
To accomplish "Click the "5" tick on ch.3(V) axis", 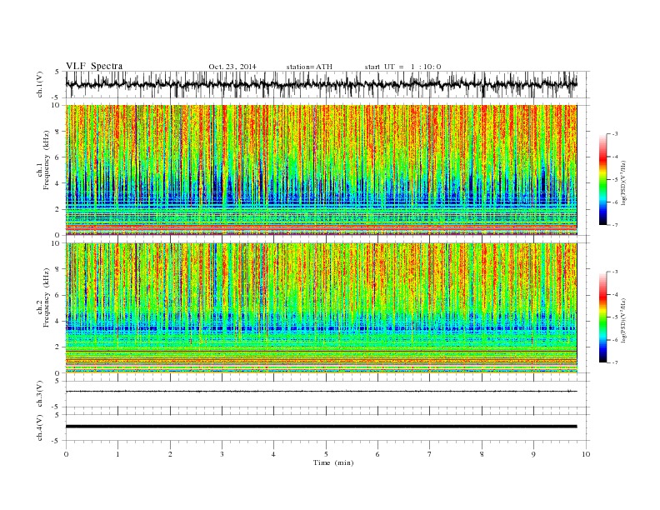I will [x=58, y=381].
